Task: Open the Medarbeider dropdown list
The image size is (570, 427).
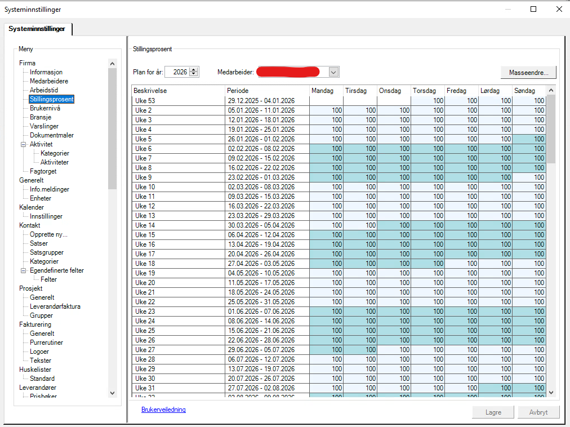Action: coord(333,72)
